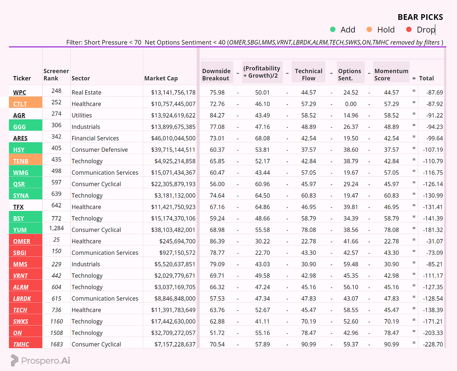Select the BSY ticker
The width and height of the screenshot is (457, 371).
pos(19,218)
